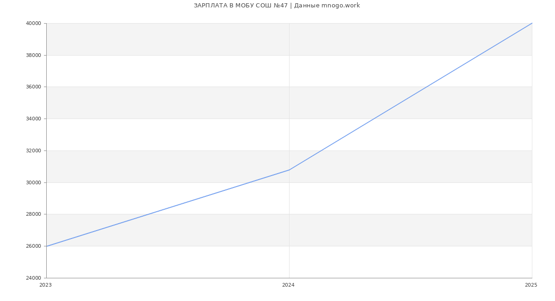Click the 2025 data point at line end
555x301 pixels.
(x=532, y=23)
